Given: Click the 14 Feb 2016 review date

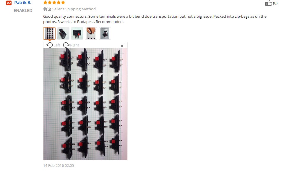Looking at the screenshot, I should coord(59,165).
